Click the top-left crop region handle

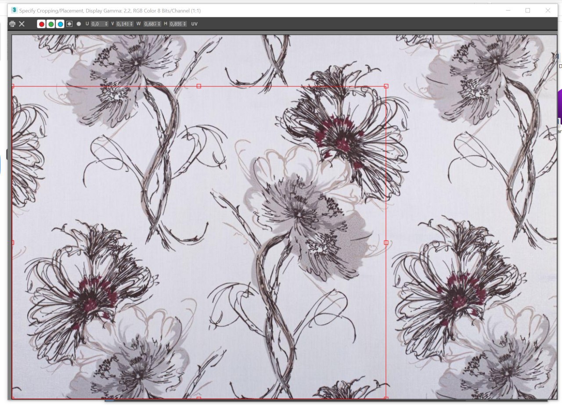pos(13,86)
